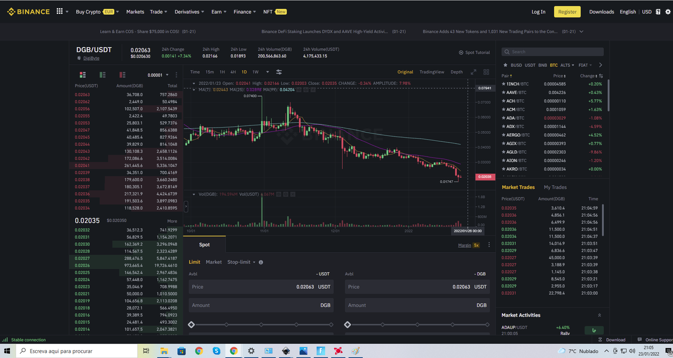Screen dimensions: 673x358
Task: Select the 4H chart interval
Action: [x=233, y=72]
